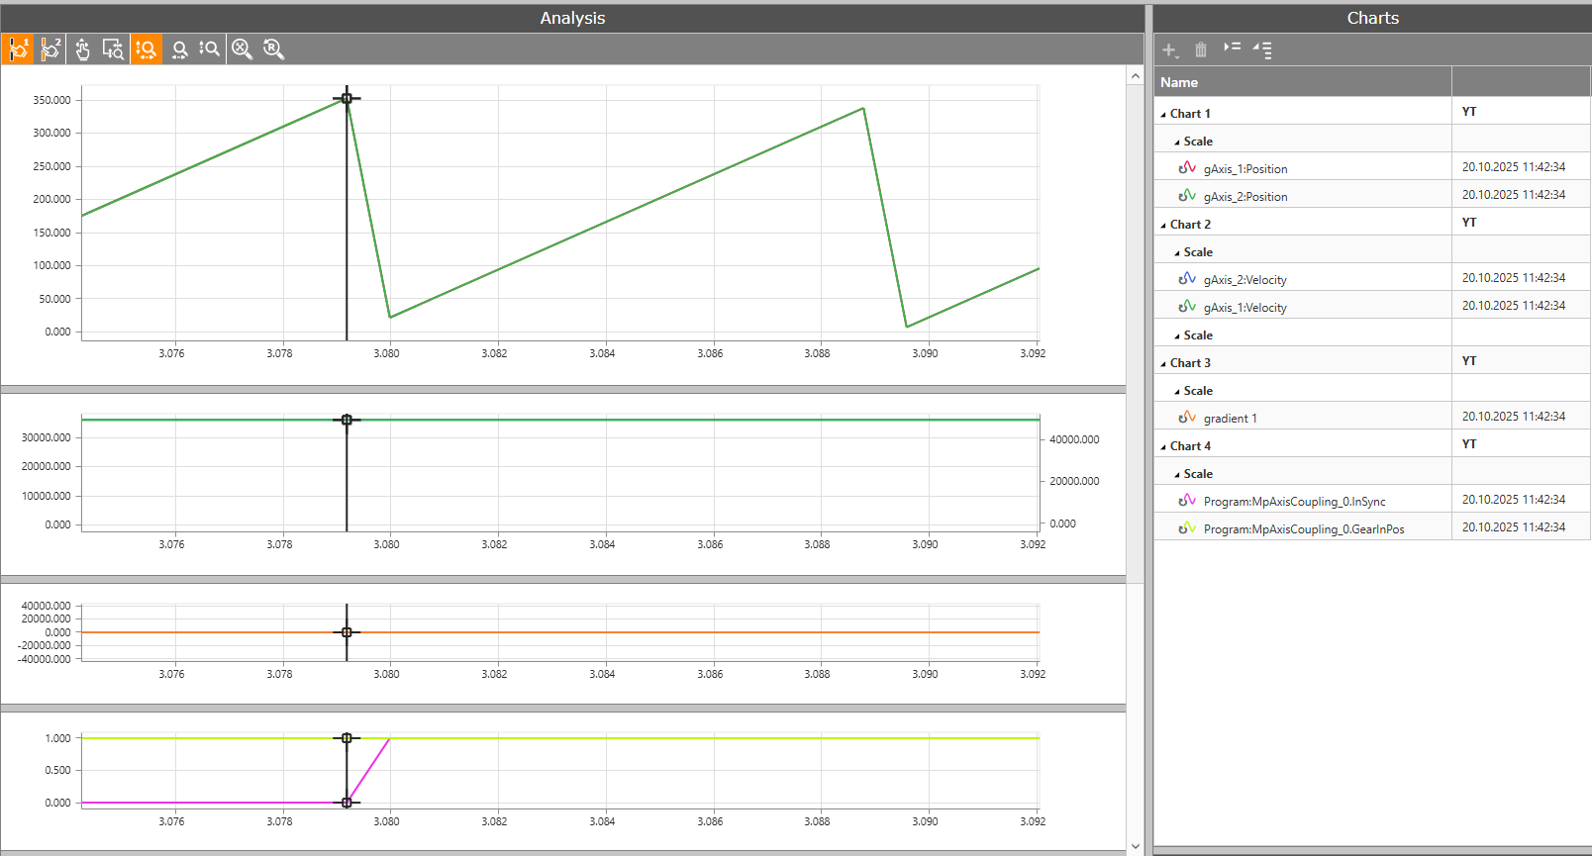Click the YT type cell of Chart 4
Screen dimensions: 1592x857
tap(1521, 443)
